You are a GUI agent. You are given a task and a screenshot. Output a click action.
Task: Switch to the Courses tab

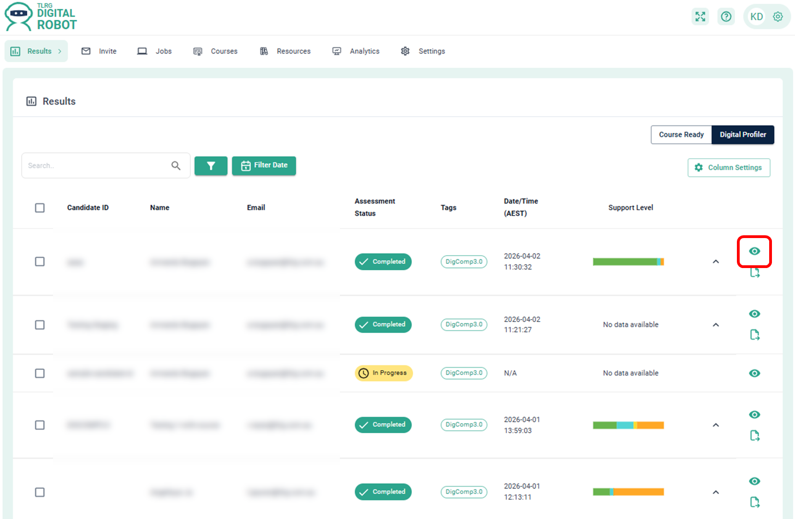(x=215, y=51)
